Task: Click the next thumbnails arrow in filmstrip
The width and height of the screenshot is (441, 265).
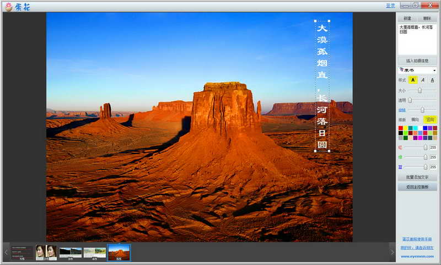Action: click(x=392, y=252)
